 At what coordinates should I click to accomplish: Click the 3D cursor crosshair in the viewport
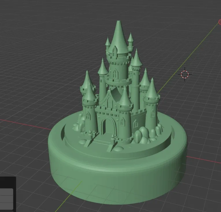[x=185, y=74]
